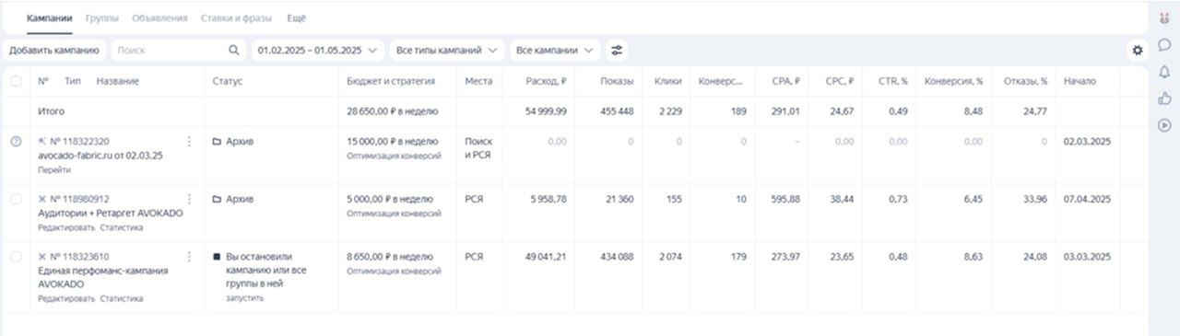Open the date range 01.02.2025 – 01.05.2025 dropdown
This screenshot has height=336, width=1180.
pyautogui.click(x=318, y=50)
